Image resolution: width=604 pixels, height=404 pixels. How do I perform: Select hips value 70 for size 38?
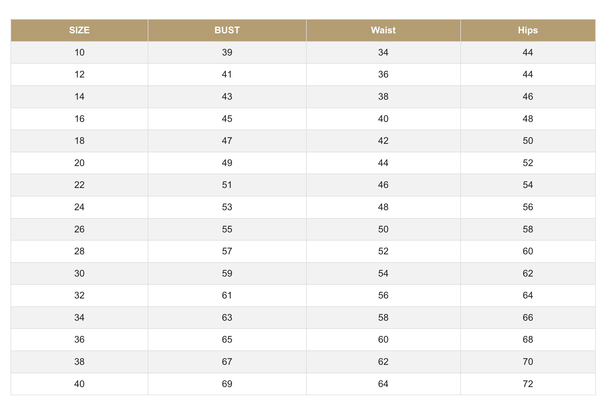528,362
